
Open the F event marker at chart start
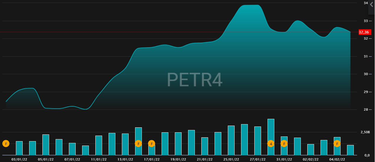pos(6,144)
